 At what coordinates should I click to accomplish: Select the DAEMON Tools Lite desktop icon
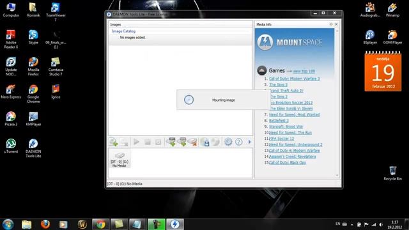pos(33,148)
